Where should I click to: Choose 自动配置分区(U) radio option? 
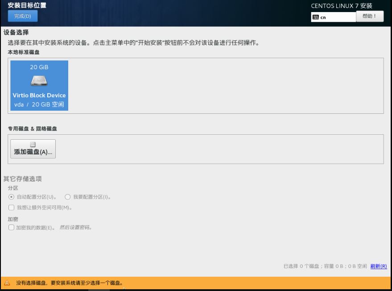point(33,197)
